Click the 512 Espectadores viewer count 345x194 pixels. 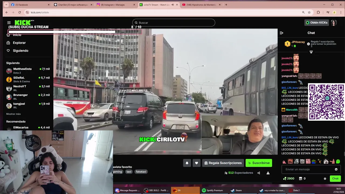tap(239, 173)
